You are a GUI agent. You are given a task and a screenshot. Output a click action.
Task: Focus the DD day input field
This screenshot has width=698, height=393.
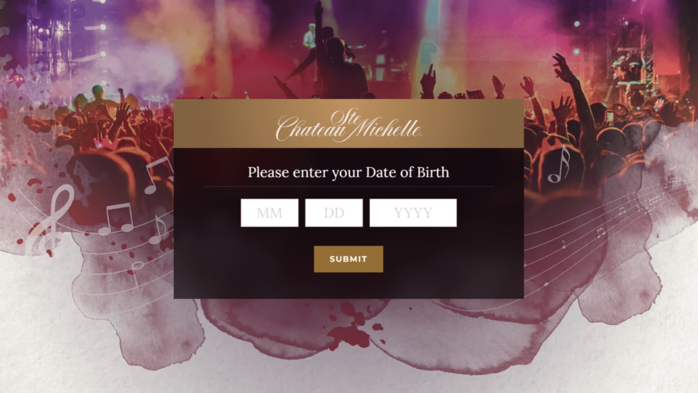(334, 213)
